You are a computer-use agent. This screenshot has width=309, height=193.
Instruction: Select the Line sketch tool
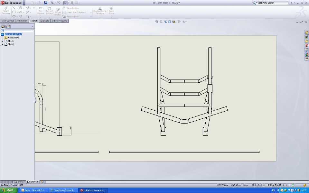pos(14,8)
